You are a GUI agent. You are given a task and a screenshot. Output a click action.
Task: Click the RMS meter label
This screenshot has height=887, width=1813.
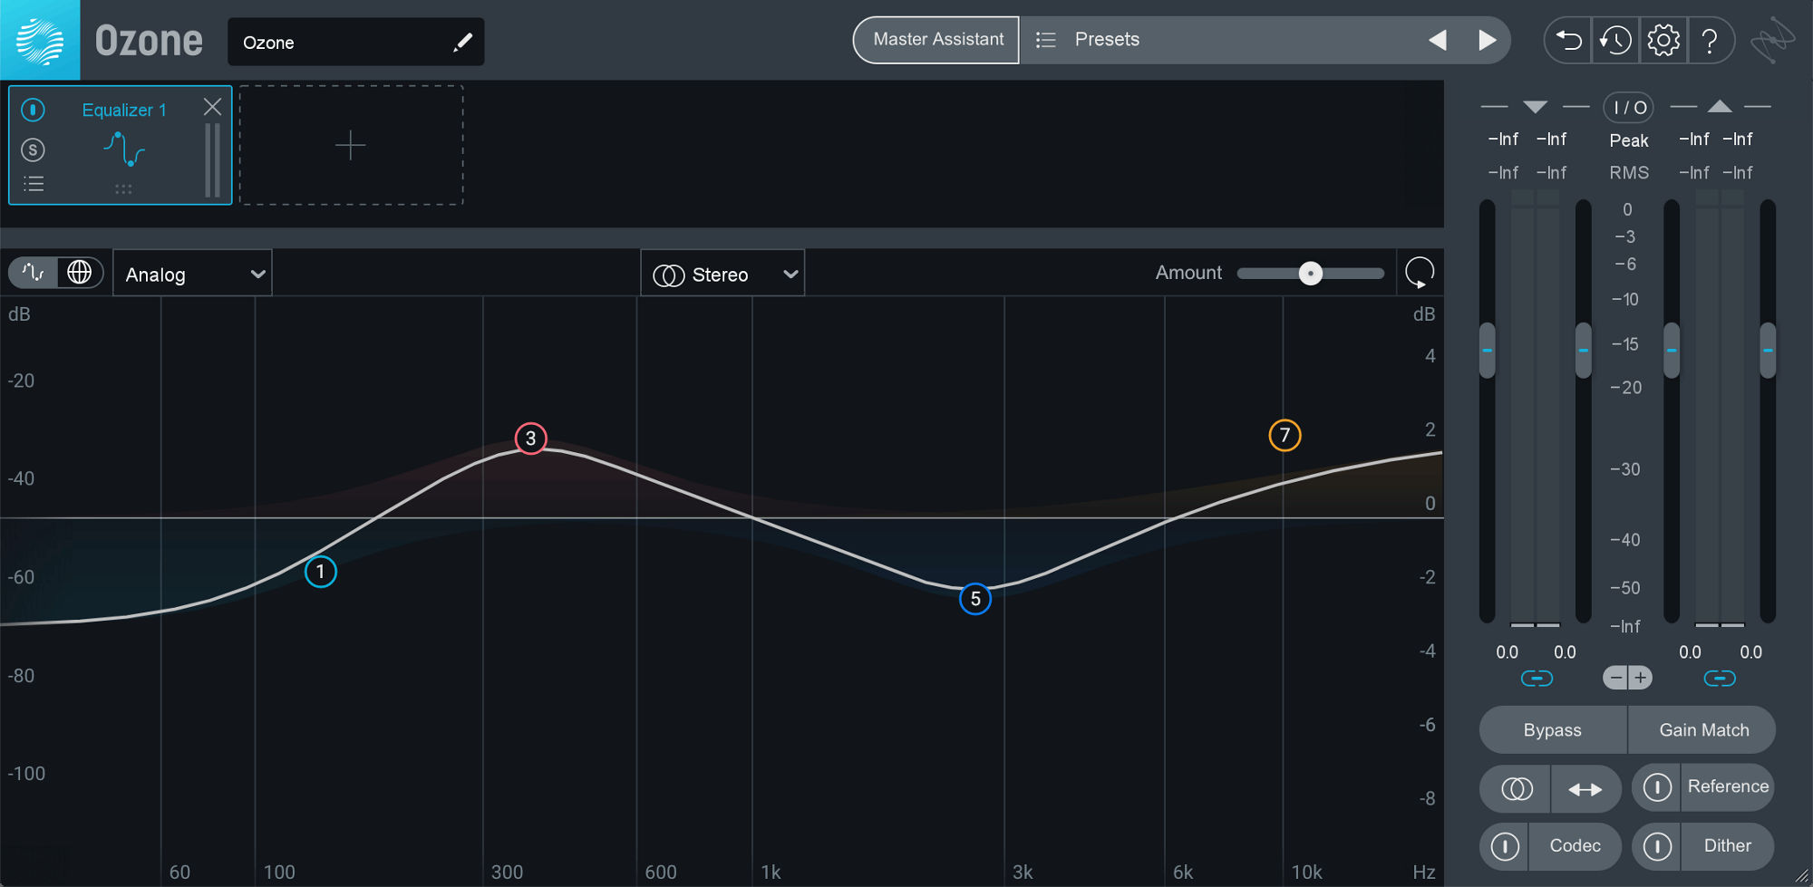coord(1629,172)
